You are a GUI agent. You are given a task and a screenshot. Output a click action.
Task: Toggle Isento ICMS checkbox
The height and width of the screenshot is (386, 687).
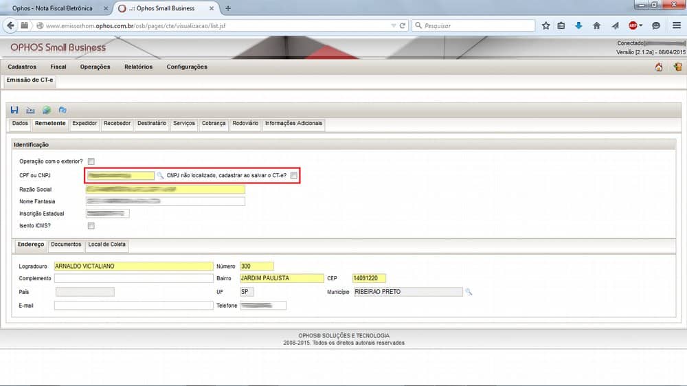[91, 226]
